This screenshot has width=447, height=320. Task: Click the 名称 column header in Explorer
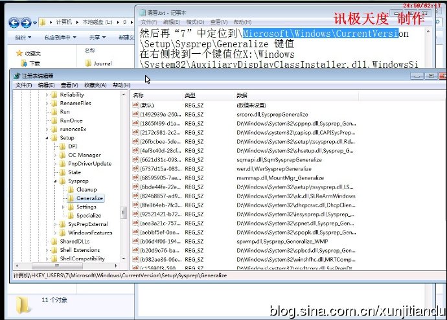click(90, 51)
